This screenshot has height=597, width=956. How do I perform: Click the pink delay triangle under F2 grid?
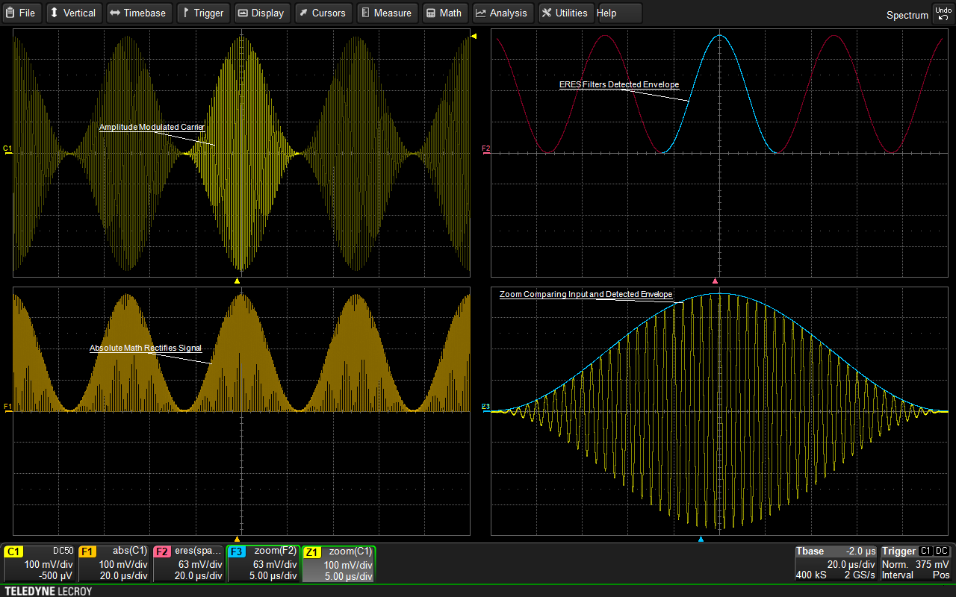point(715,281)
